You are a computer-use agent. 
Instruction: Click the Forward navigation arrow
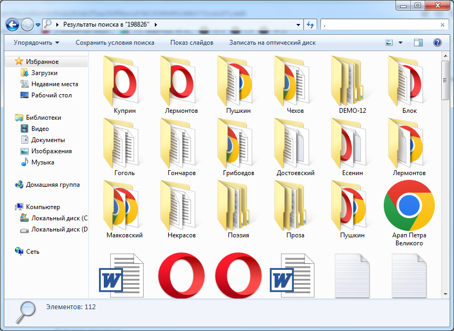click(27, 25)
